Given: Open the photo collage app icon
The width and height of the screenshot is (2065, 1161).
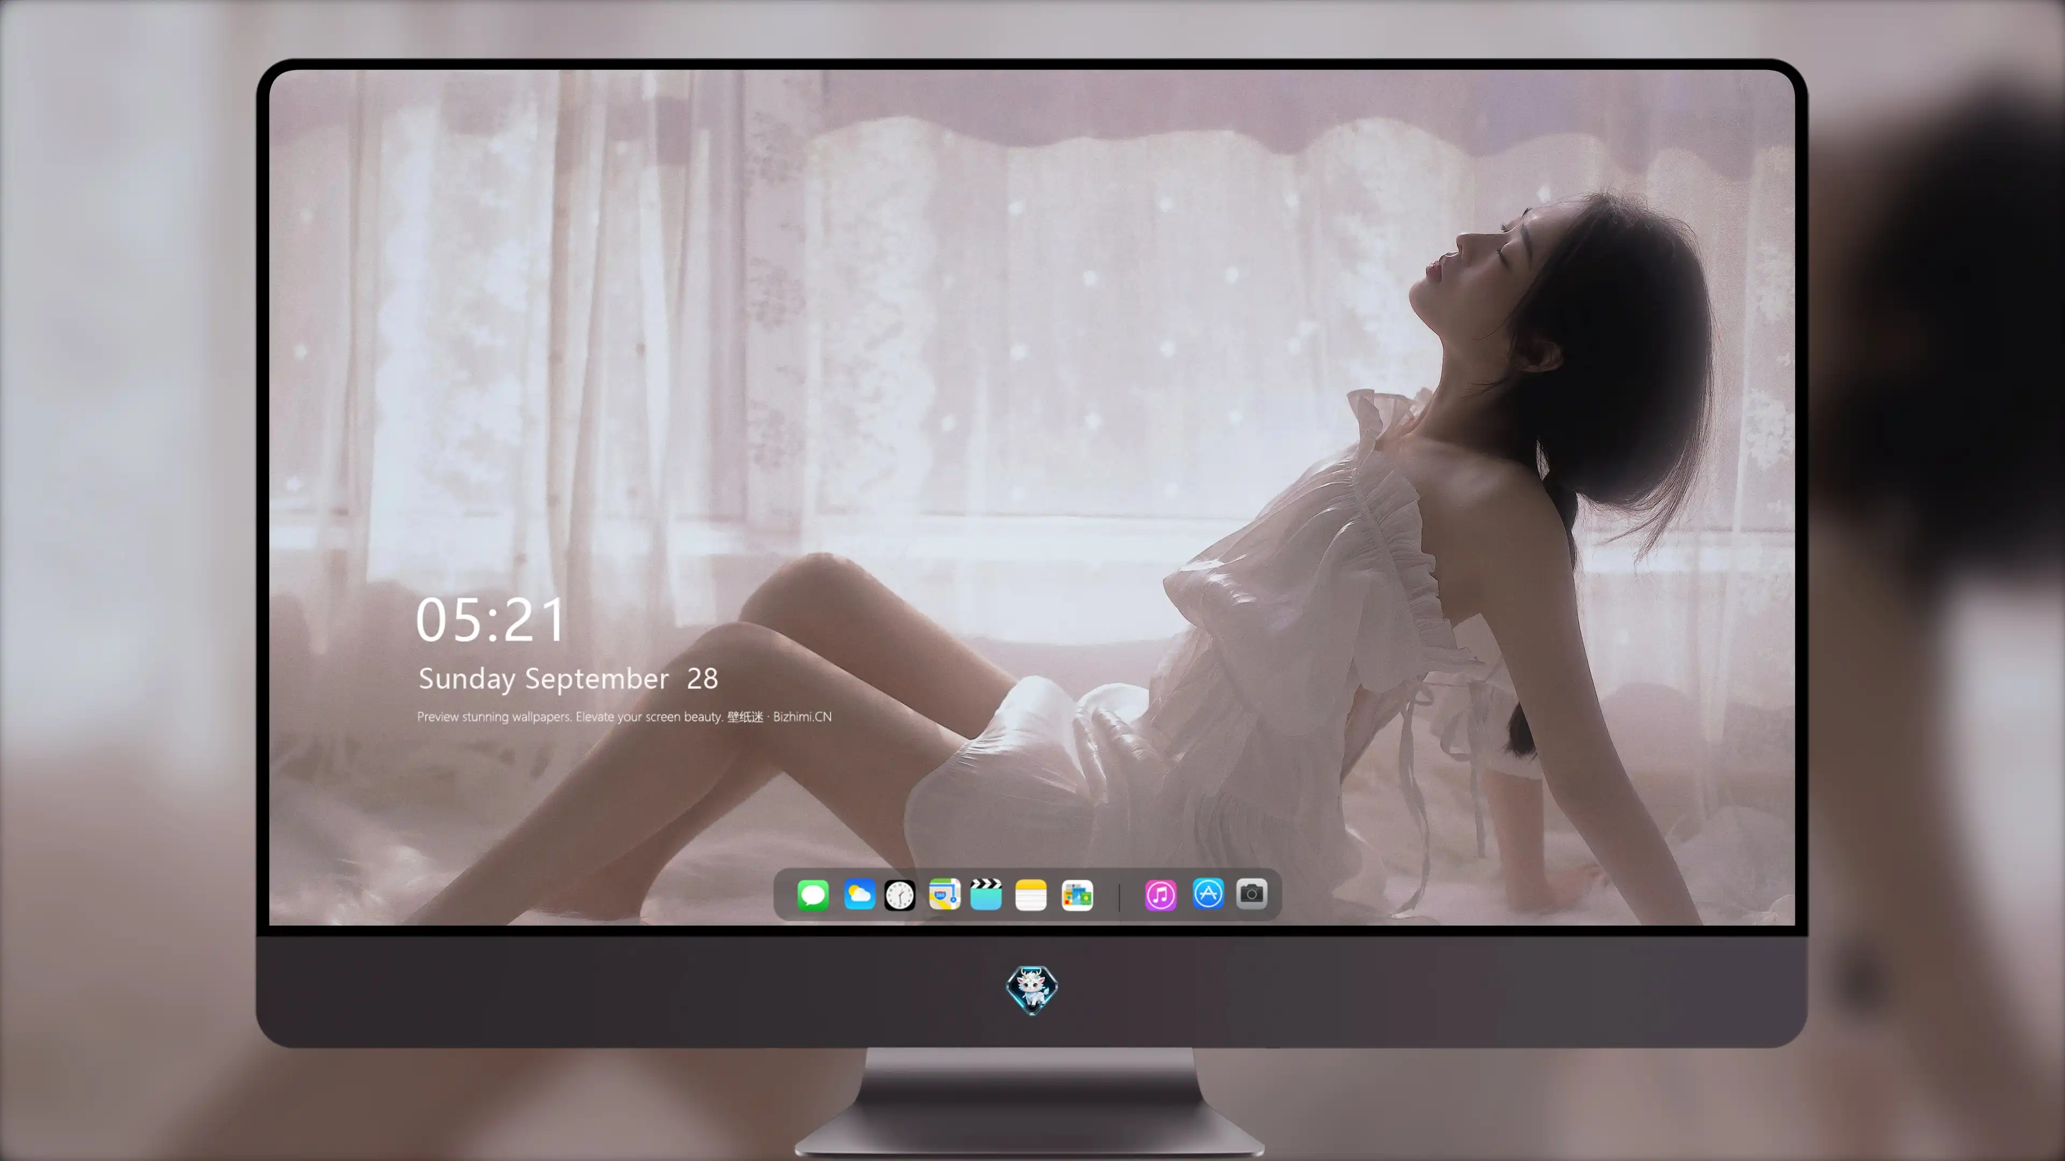Looking at the screenshot, I should tap(1077, 894).
